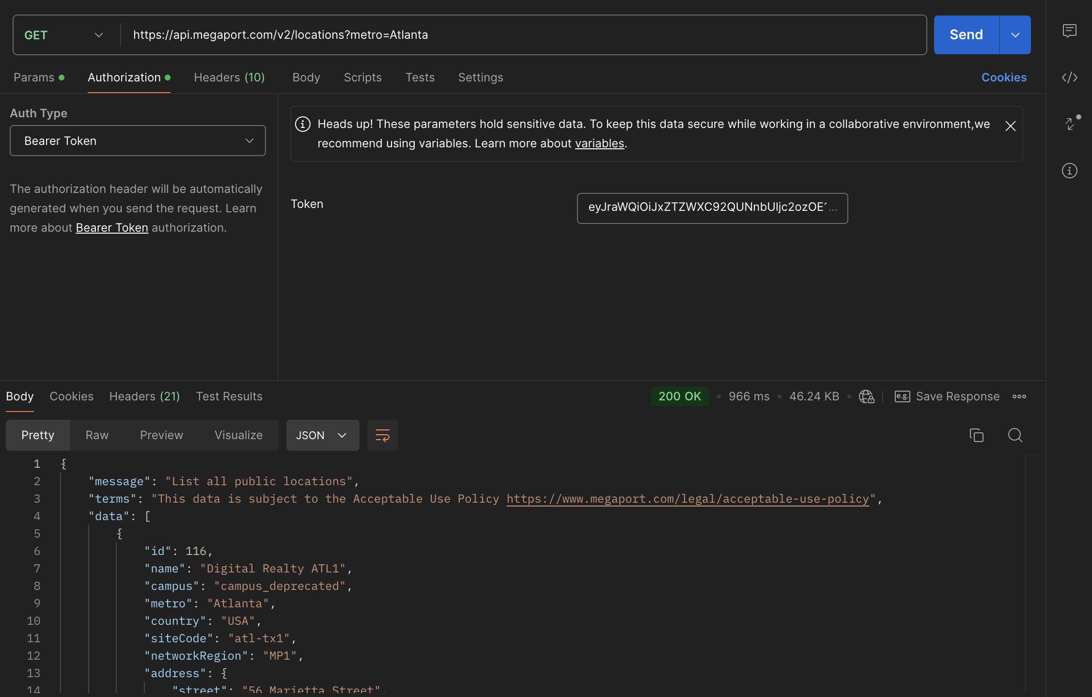Click the network globe lock icon

[866, 396]
